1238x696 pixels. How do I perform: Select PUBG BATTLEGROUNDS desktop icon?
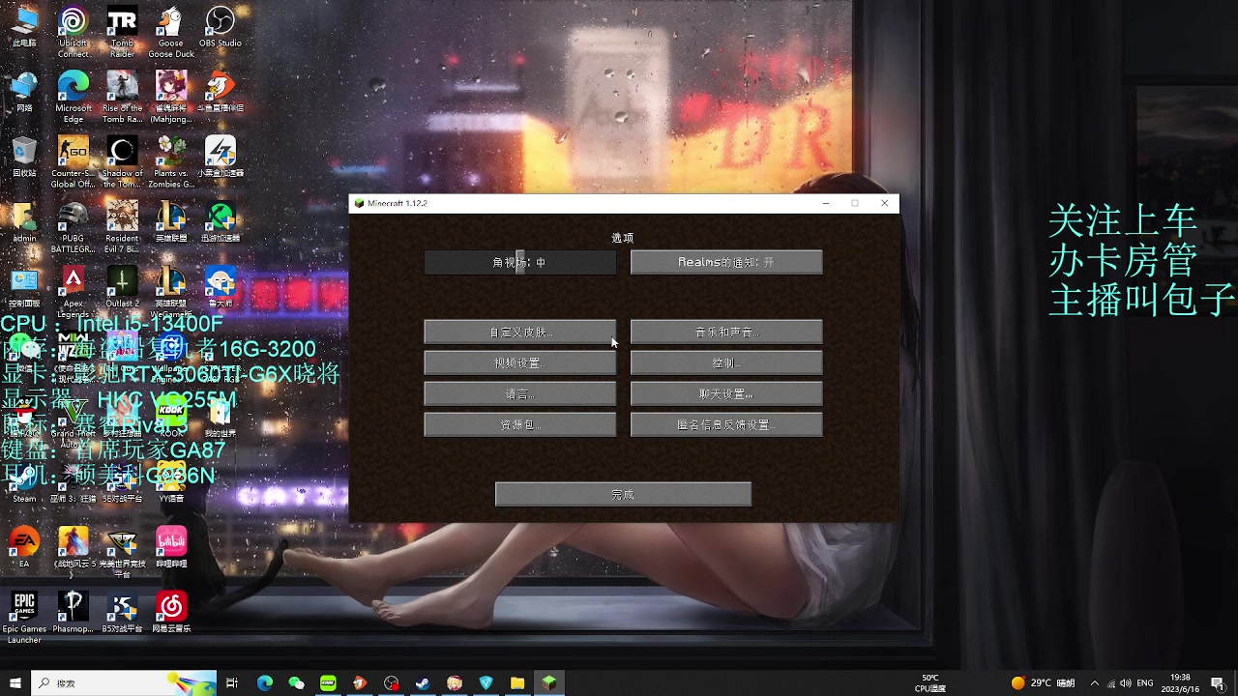pyautogui.click(x=74, y=227)
